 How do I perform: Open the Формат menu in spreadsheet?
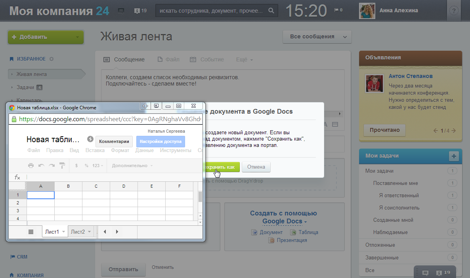point(120,150)
